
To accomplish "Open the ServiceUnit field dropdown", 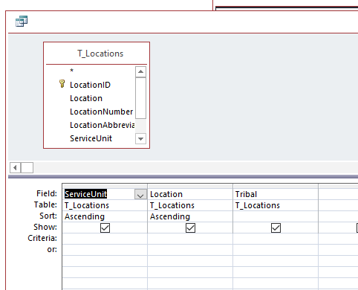I will [140, 195].
